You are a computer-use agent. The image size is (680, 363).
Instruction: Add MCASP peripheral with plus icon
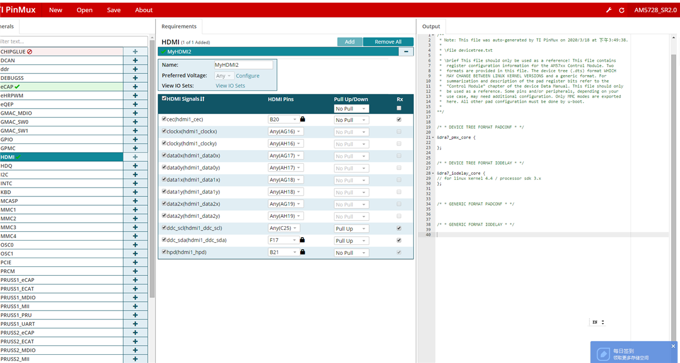pos(135,201)
